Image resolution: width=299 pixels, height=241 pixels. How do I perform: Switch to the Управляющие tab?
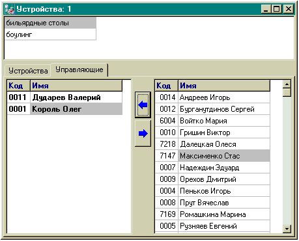click(79, 70)
